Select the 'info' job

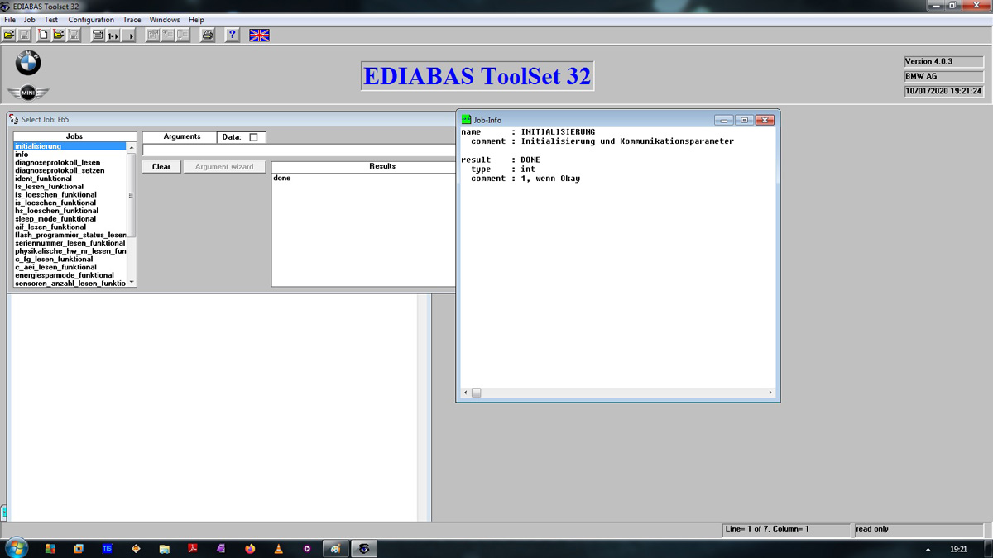click(70, 155)
